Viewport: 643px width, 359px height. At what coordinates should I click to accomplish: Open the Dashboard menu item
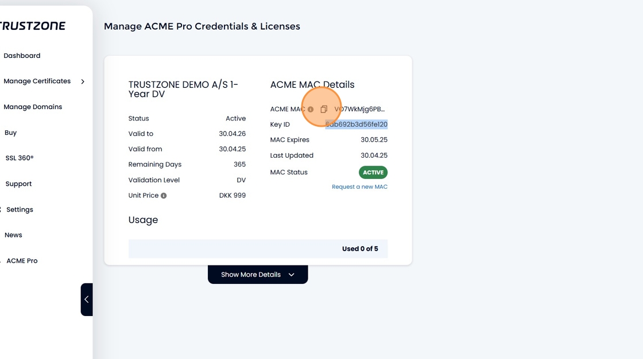pos(22,56)
